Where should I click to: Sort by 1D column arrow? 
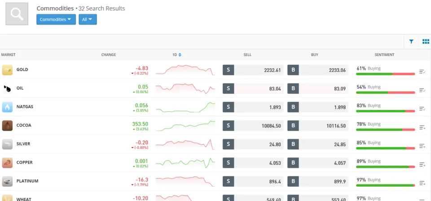tap(180, 55)
